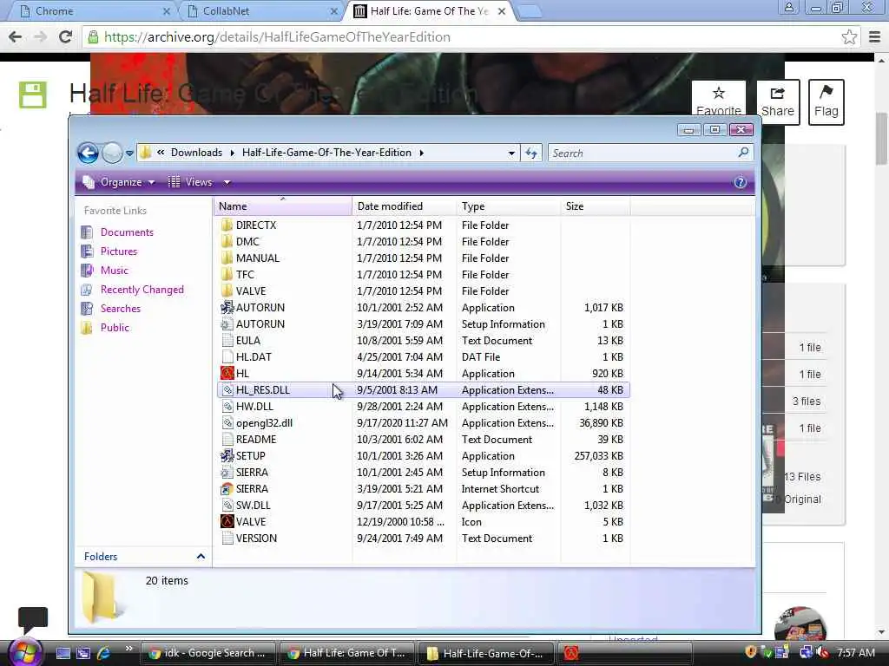
Task: Bookmark page with the star icon in Chrome
Action: [x=849, y=37]
